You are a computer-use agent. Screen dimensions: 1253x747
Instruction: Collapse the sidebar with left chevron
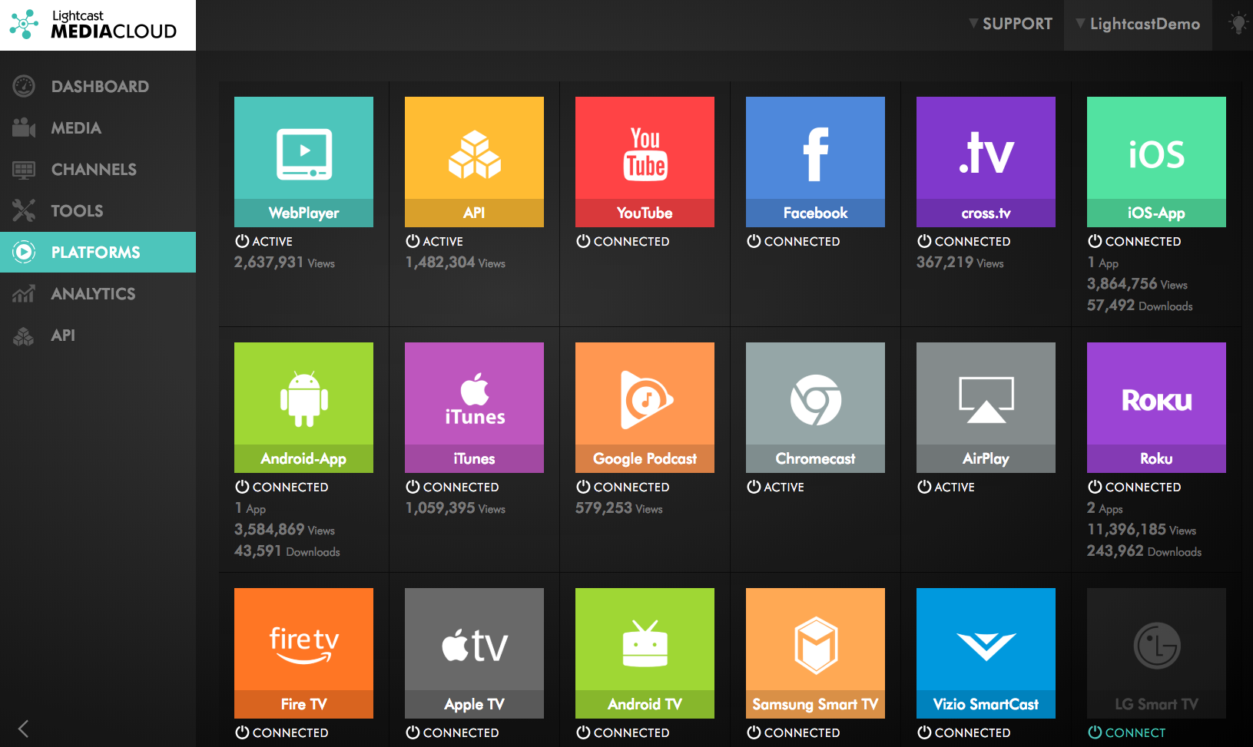click(x=23, y=729)
